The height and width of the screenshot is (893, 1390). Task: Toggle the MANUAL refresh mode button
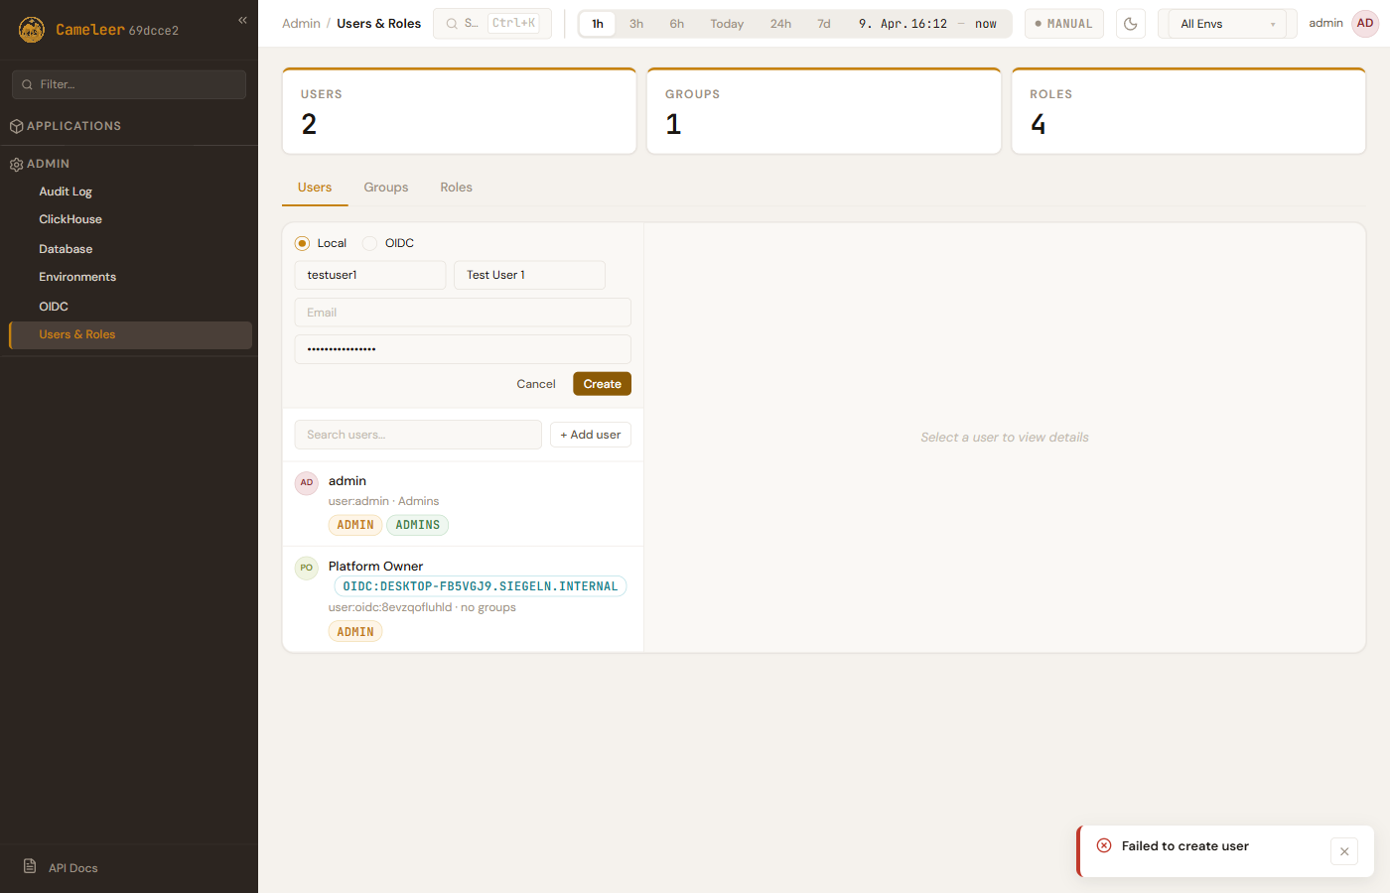[1063, 24]
